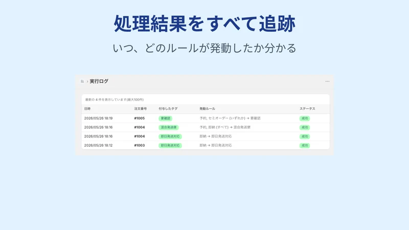Click the 日時 column header
409x230 pixels.
point(87,109)
